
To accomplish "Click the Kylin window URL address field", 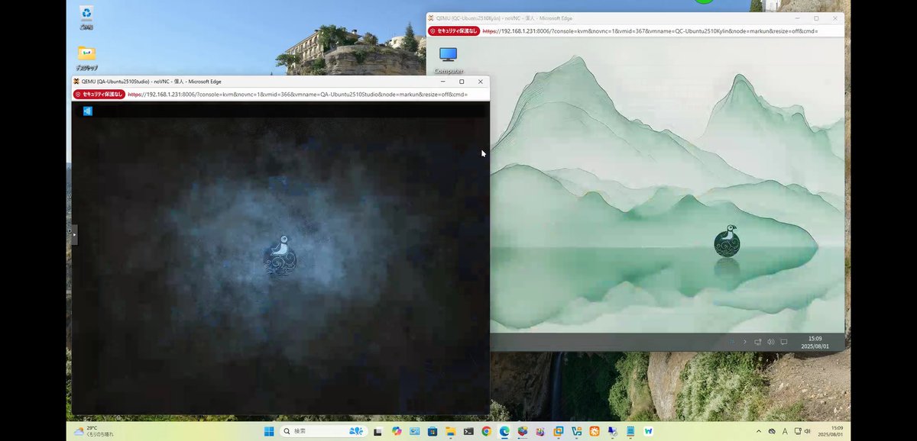I will [x=650, y=31].
